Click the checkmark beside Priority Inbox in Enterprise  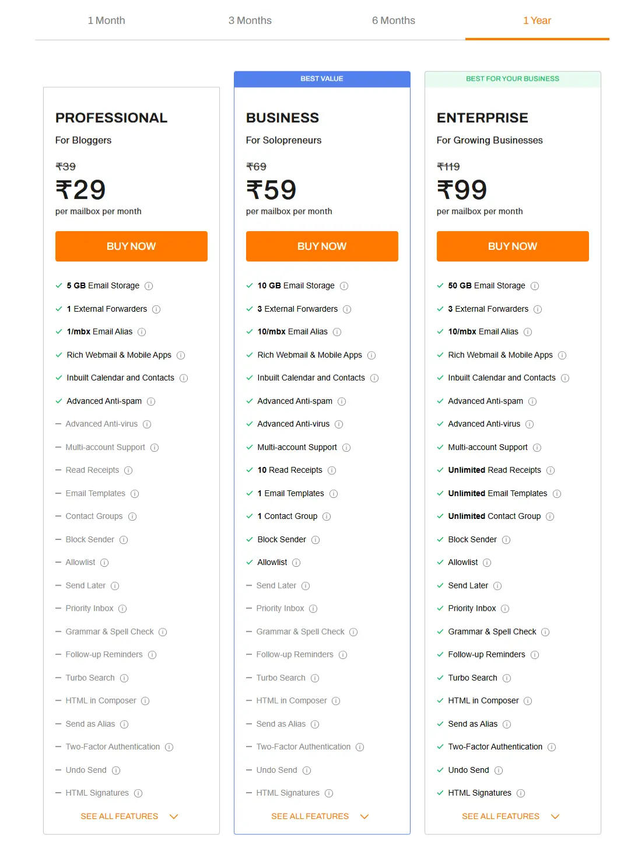pyautogui.click(x=440, y=608)
